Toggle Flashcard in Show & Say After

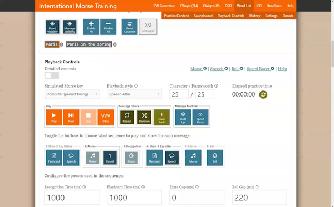coord(154,158)
